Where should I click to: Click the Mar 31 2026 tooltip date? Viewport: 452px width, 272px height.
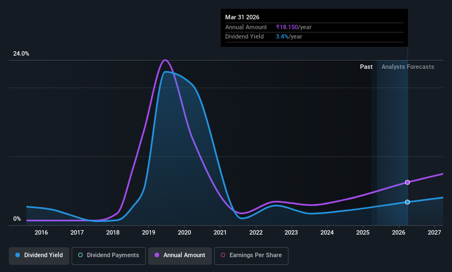[x=242, y=17]
